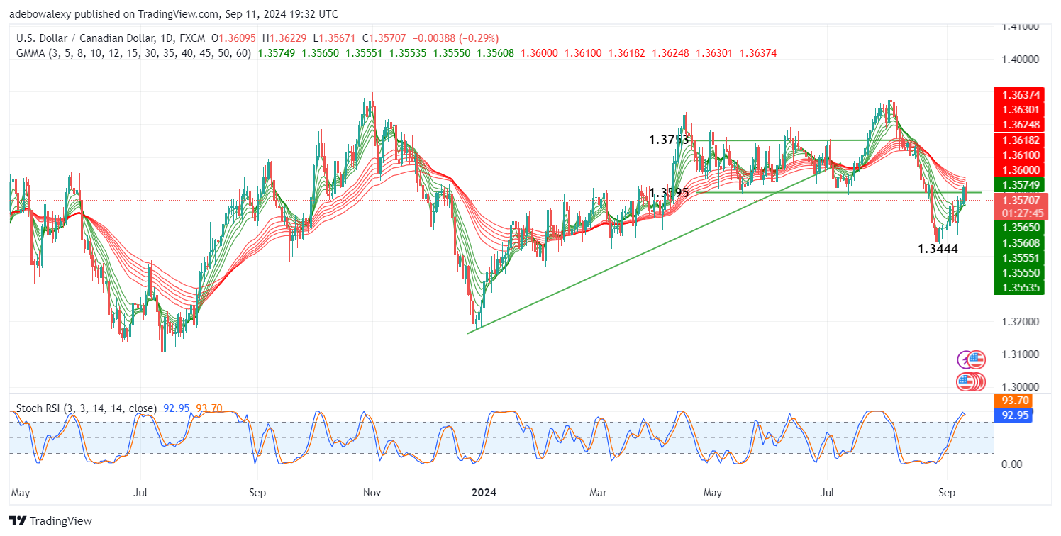Click the red 1.36100 price-axis tag
The width and height of the screenshot is (1061, 536).
tap(1018, 155)
